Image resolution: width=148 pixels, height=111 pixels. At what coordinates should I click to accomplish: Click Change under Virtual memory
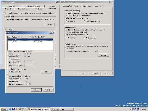[103, 55]
